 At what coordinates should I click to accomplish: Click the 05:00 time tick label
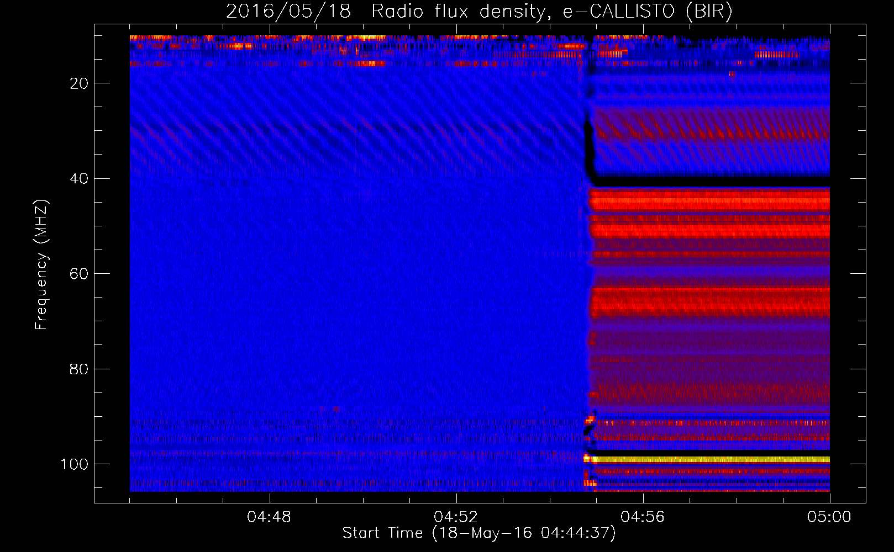point(829,517)
